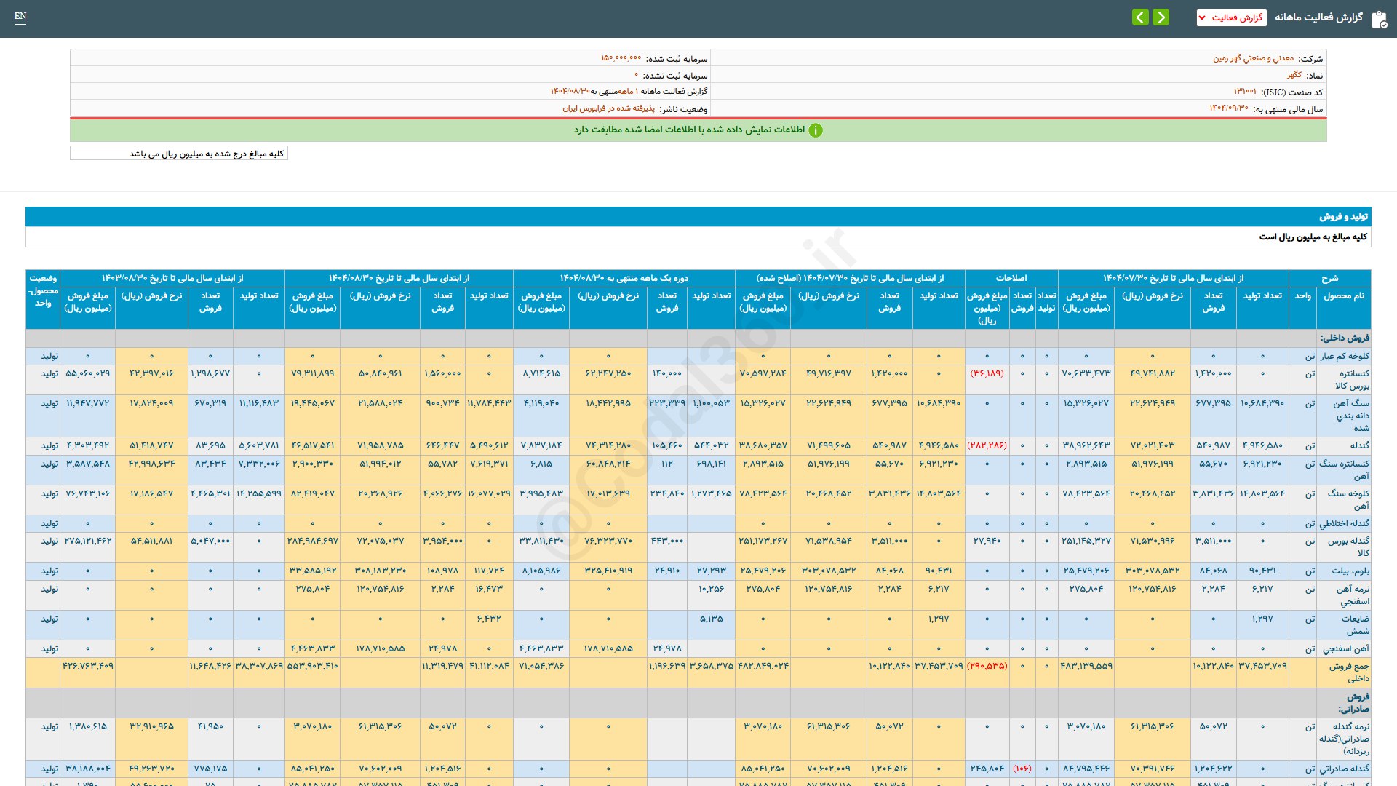The width and height of the screenshot is (1397, 786).
Task: Click the green right-arrow navigation button
Action: (x=1161, y=17)
